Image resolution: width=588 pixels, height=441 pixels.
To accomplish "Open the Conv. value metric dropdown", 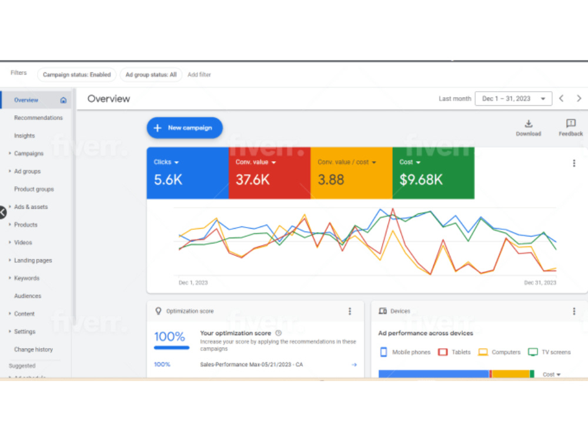I will (x=274, y=162).
